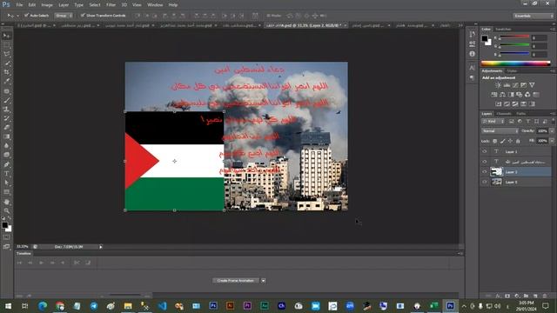Open Microsoft Edge from the taskbar
The image size is (557, 313).
pos(43,306)
